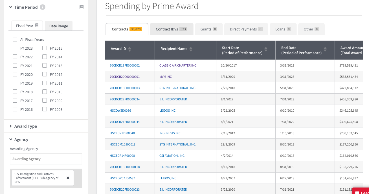
Task: Enable the FY 2023 filter
Action: (15, 48)
